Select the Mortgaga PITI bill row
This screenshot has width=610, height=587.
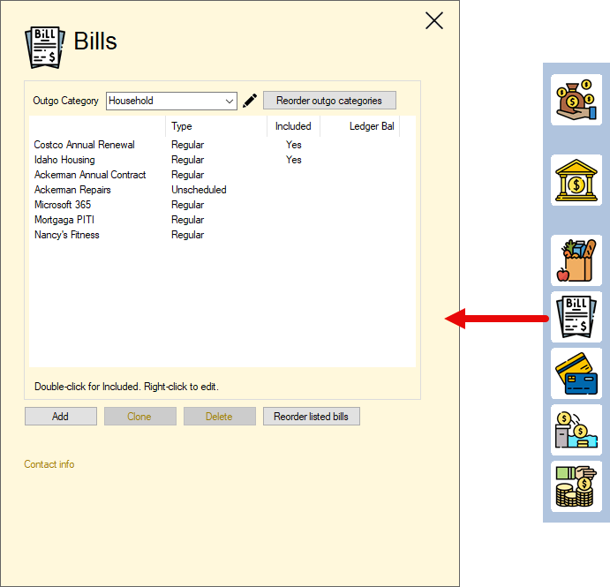coord(222,220)
